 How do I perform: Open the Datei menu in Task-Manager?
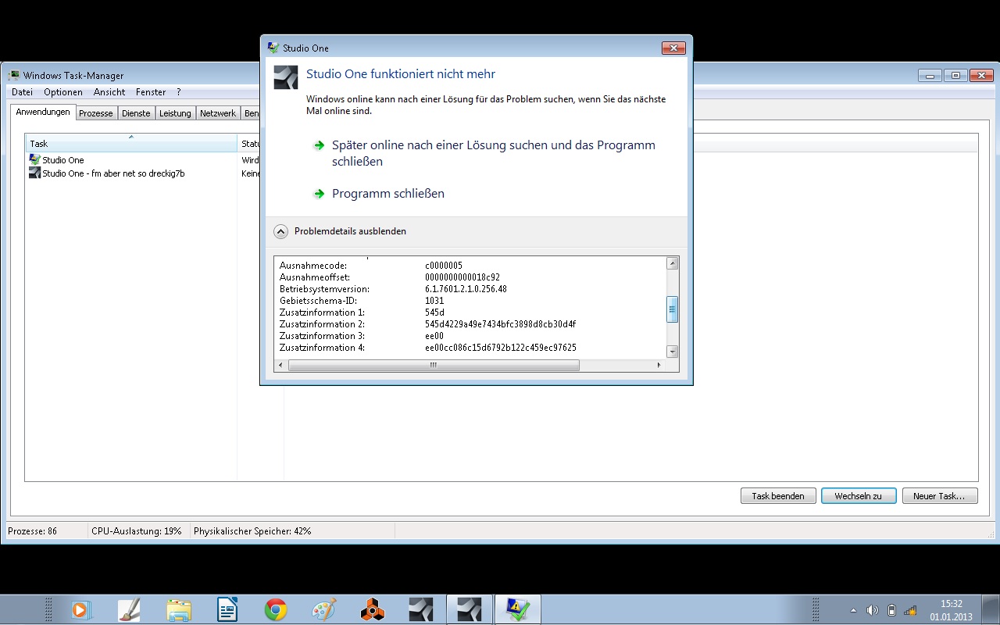click(x=22, y=92)
